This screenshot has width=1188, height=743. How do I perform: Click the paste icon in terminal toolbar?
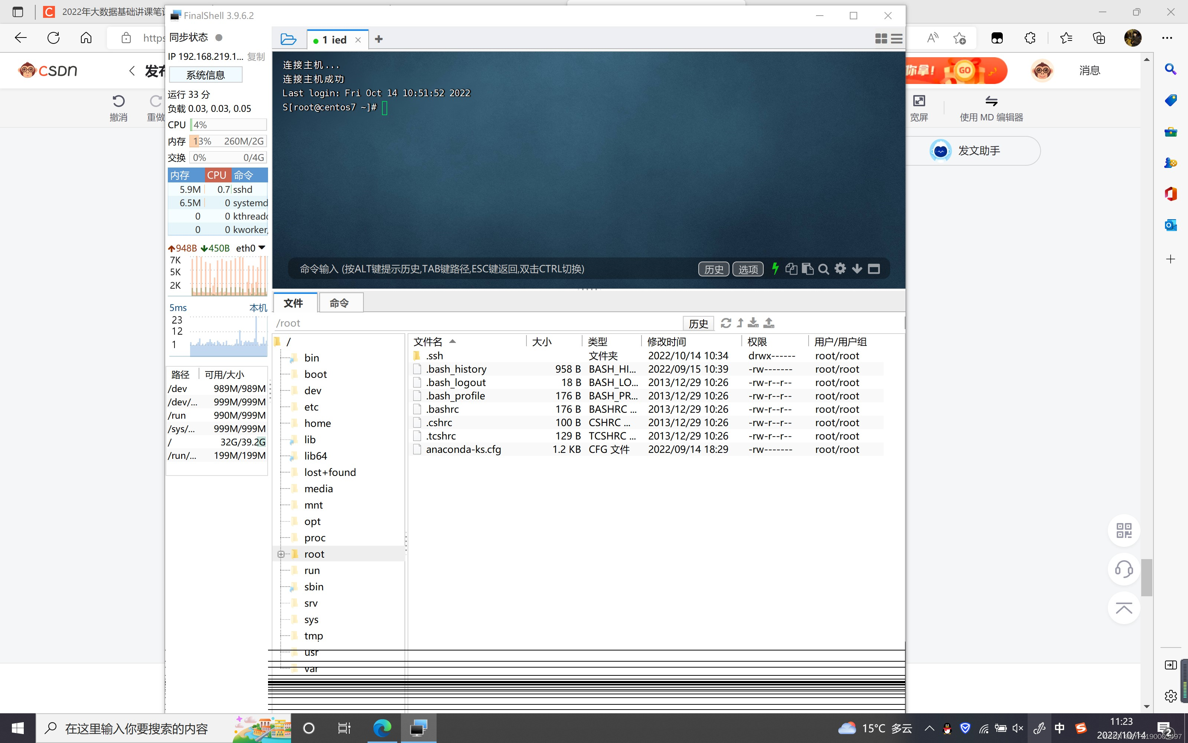pos(807,269)
